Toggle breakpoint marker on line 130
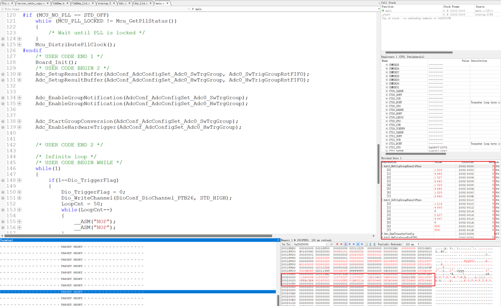This screenshot has width=501, height=306. 3,74
